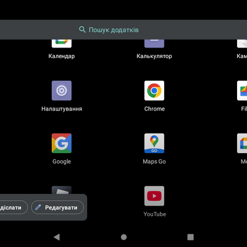The height and width of the screenshot is (247, 247).
Task: Click the Google label text
Action: [x=62, y=162]
